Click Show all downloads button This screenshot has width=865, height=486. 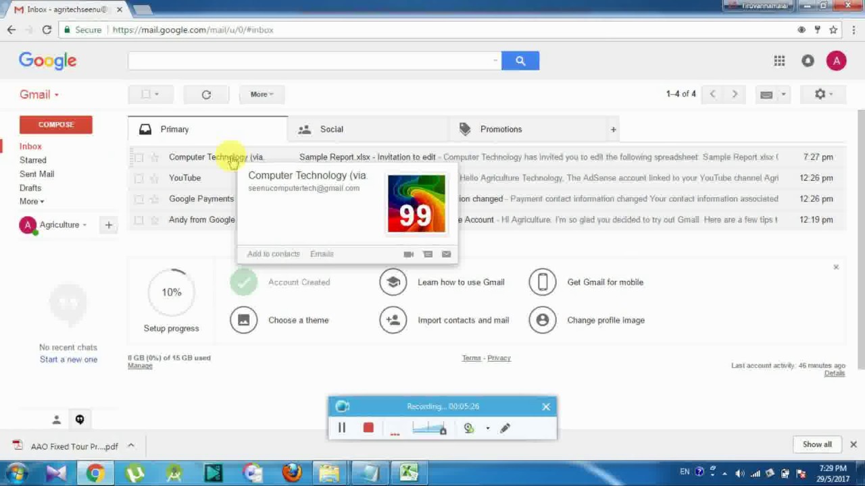point(817,444)
